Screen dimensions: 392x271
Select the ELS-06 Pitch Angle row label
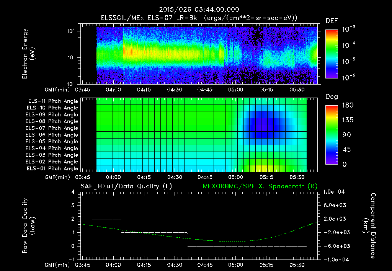(x=52, y=135)
